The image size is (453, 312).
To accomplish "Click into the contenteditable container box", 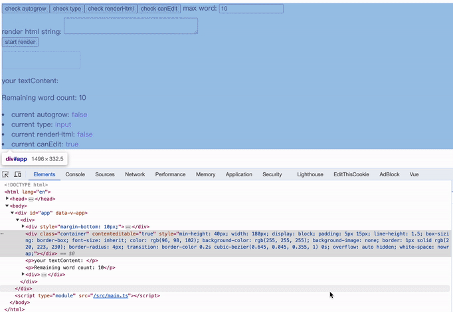I will [x=41, y=60].
